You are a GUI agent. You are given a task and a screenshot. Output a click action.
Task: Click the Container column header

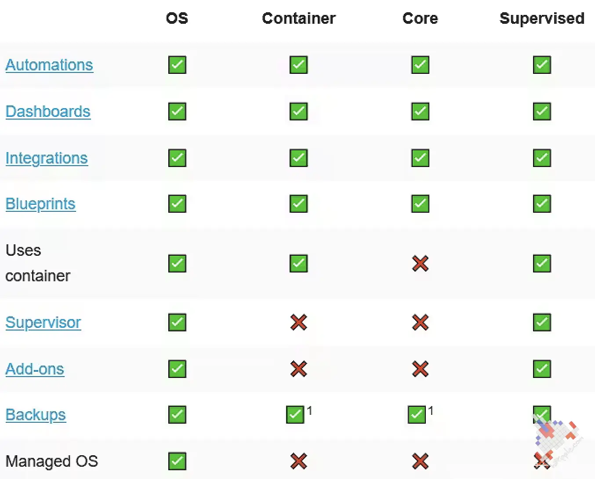tap(299, 18)
